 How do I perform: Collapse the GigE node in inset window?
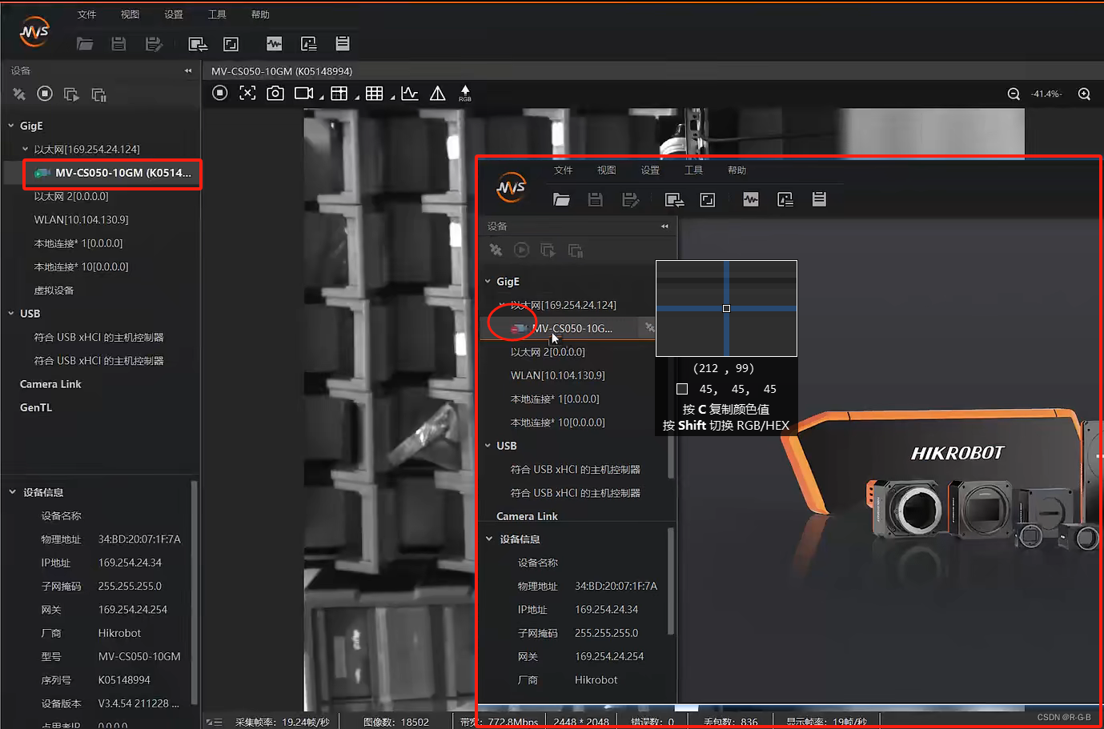[x=488, y=282]
